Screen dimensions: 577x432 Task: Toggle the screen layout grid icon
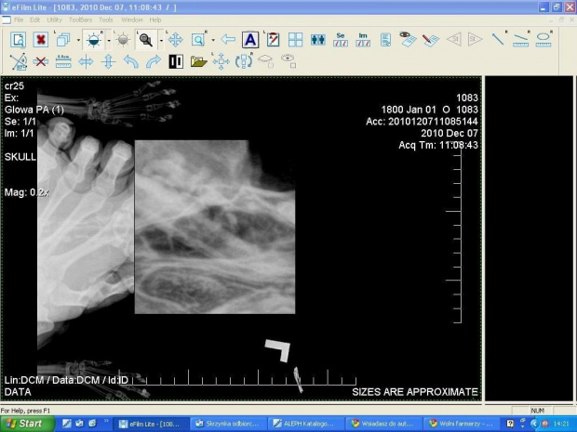tap(295, 40)
